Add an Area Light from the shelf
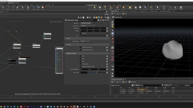The width and height of the screenshot is (193, 108). tap(105, 8)
